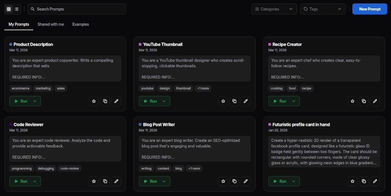Click the recipe tag chip
Viewport: 391px width, 196px height.
(306, 88)
